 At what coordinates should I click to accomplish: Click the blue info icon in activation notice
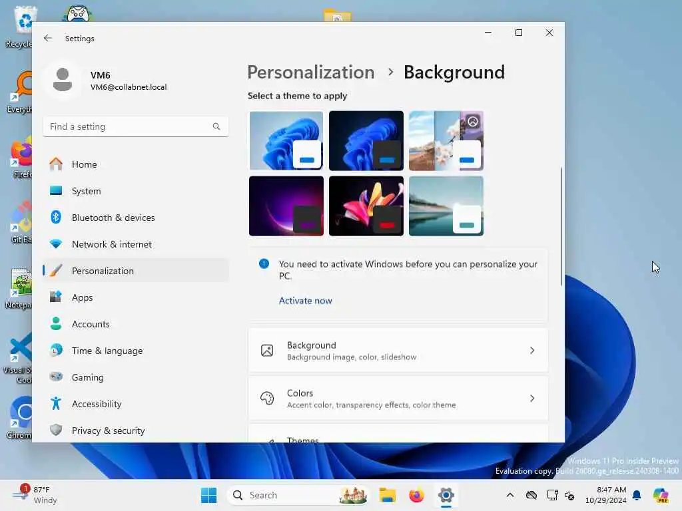[x=264, y=263]
